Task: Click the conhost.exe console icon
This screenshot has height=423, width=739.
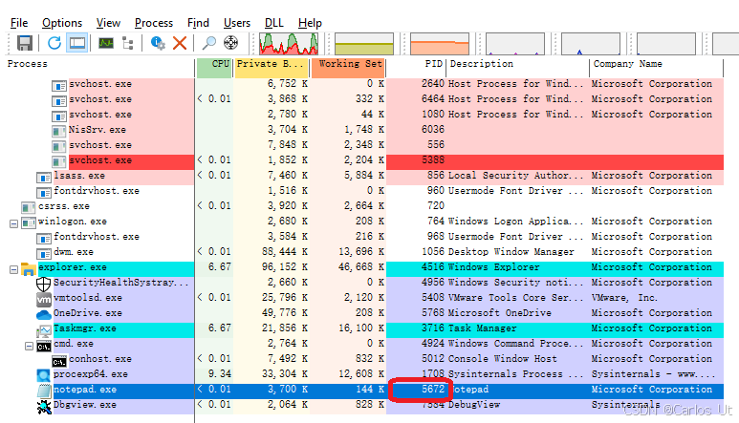Action: coord(59,362)
